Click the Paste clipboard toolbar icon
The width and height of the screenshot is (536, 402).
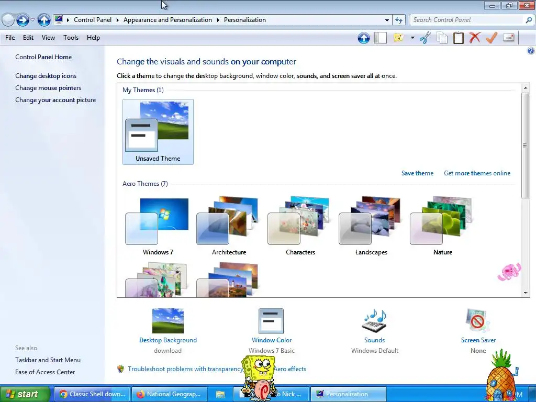(x=459, y=38)
